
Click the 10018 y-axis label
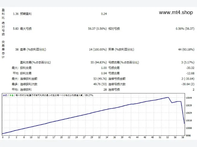click(189, 120)
